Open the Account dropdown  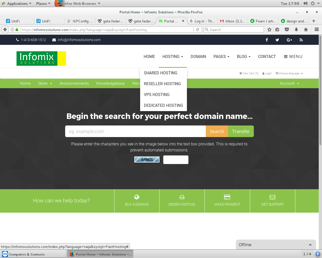tap(289, 83)
